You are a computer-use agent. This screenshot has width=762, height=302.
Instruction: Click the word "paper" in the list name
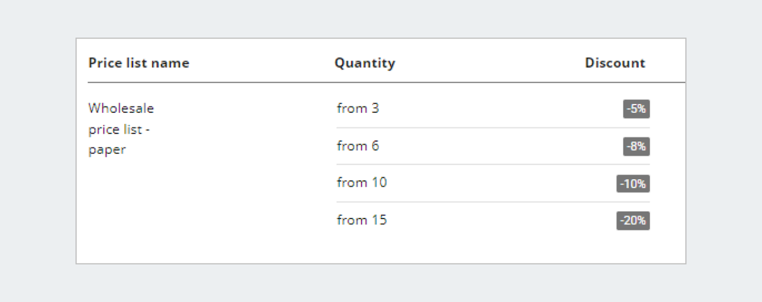[x=107, y=151]
